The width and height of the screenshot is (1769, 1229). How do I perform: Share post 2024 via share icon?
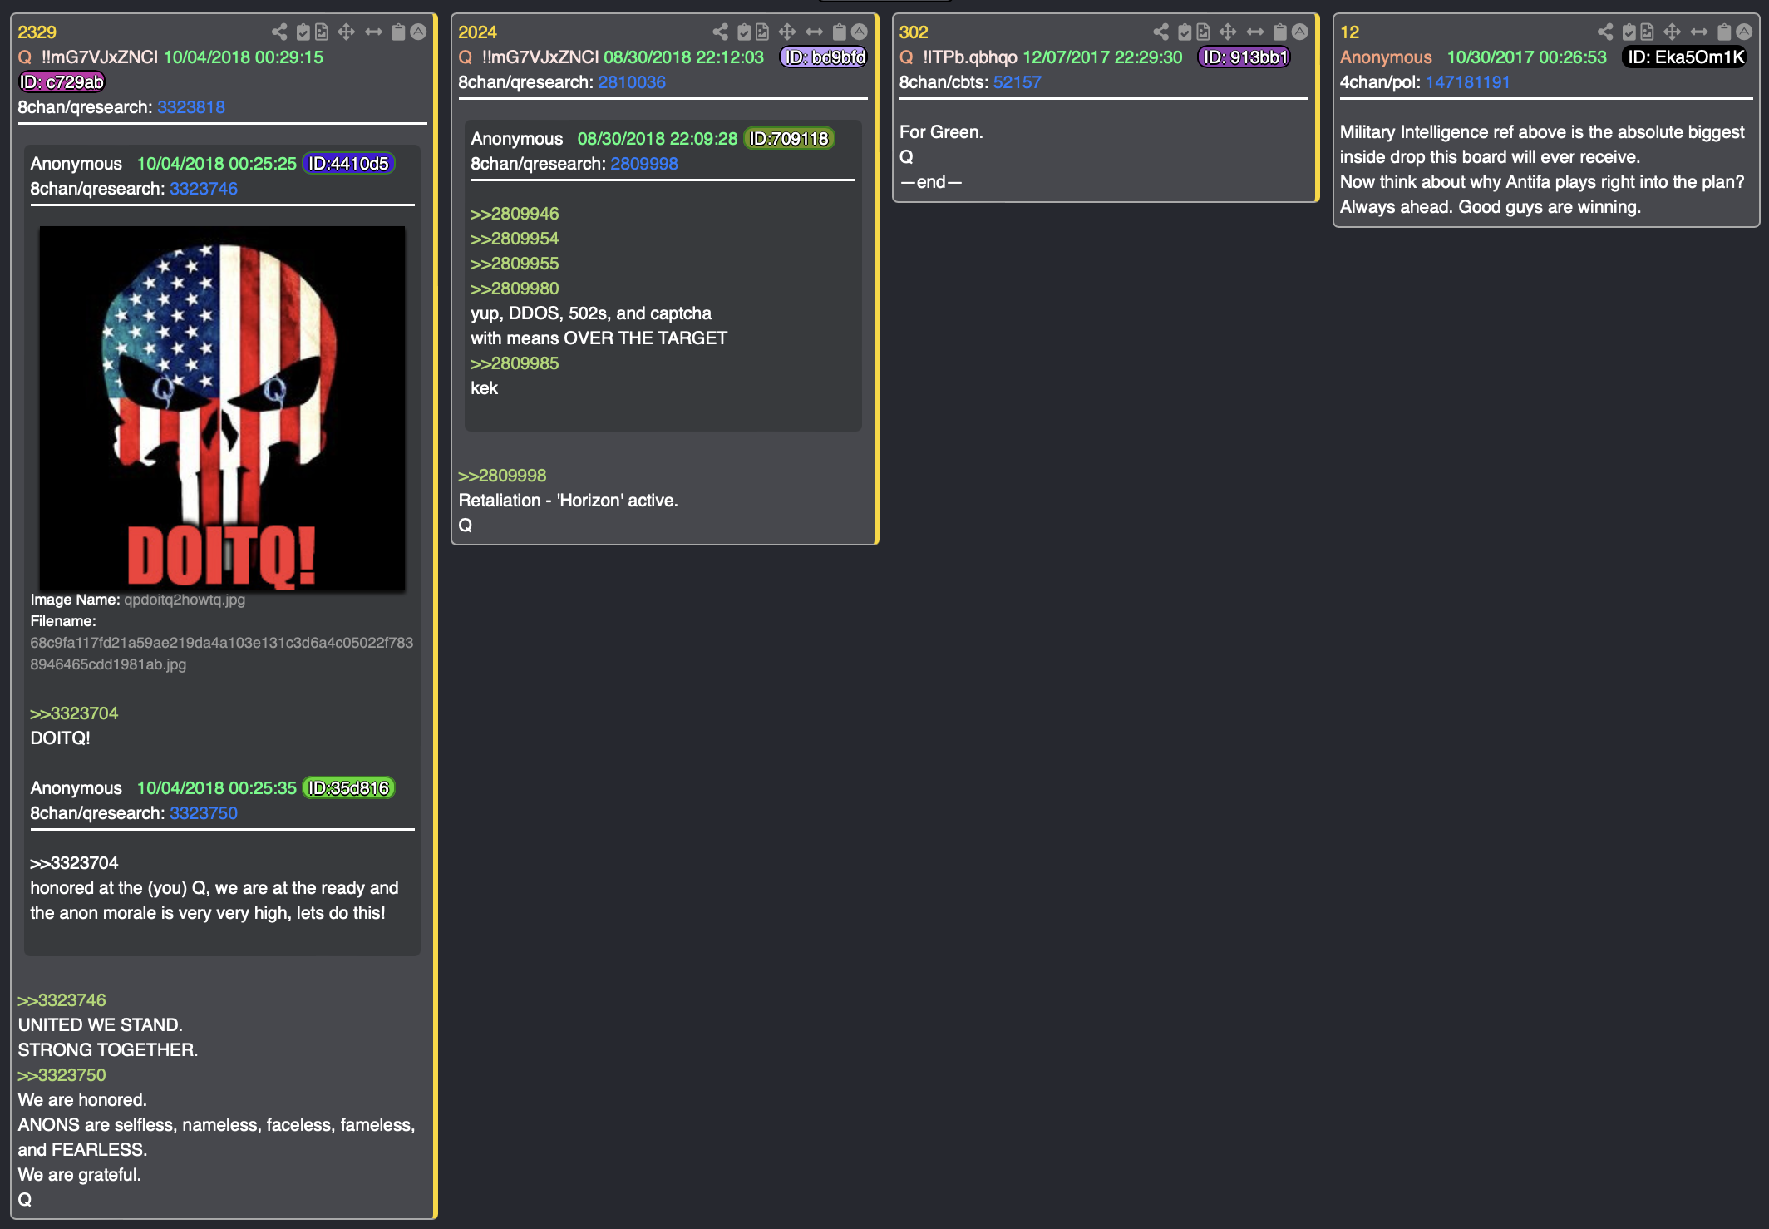pyautogui.click(x=720, y=32)
